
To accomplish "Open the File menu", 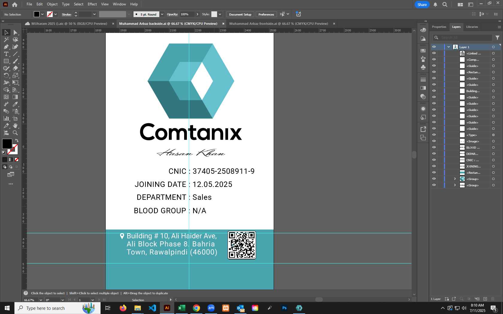I will [29, 4].
